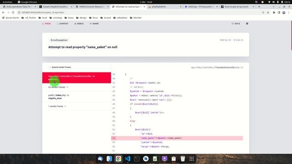Open the Chrome profile avatar
Viewport: 292px width, 164px height.
pos(284,12)
